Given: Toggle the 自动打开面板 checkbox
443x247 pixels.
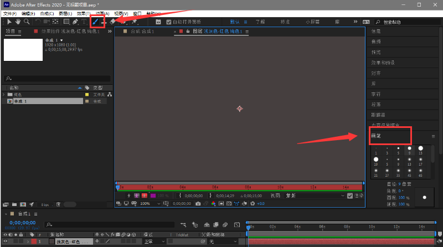Looking at the screenshot, I should (169, 22).
